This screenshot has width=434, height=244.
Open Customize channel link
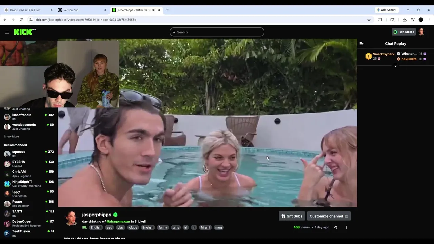point(329,216)
